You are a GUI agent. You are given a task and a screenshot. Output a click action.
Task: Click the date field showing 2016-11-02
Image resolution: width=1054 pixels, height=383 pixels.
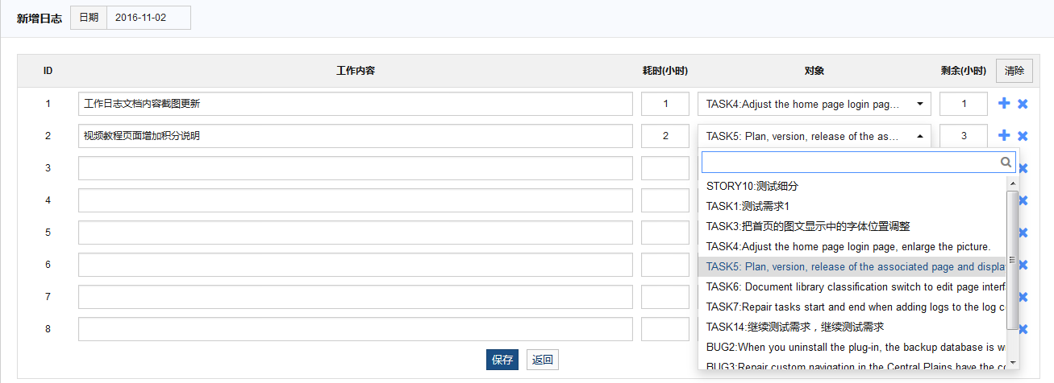click(x=148, y=18)
